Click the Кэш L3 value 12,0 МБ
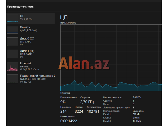Image resolution: width=168 pixels, height=126 pixels. coord(137,121)
